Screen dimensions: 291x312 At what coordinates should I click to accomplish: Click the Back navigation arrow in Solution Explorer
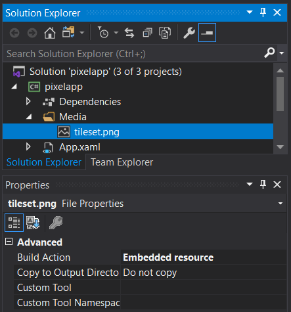14,33
